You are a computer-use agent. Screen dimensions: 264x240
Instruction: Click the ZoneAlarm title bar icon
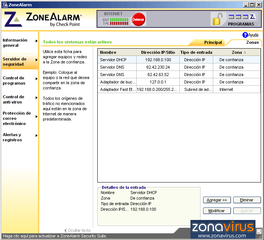tap(5, 5)
